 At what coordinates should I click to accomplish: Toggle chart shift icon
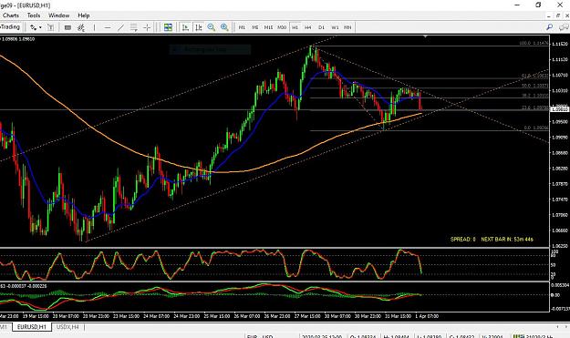(x=199, y=27)
